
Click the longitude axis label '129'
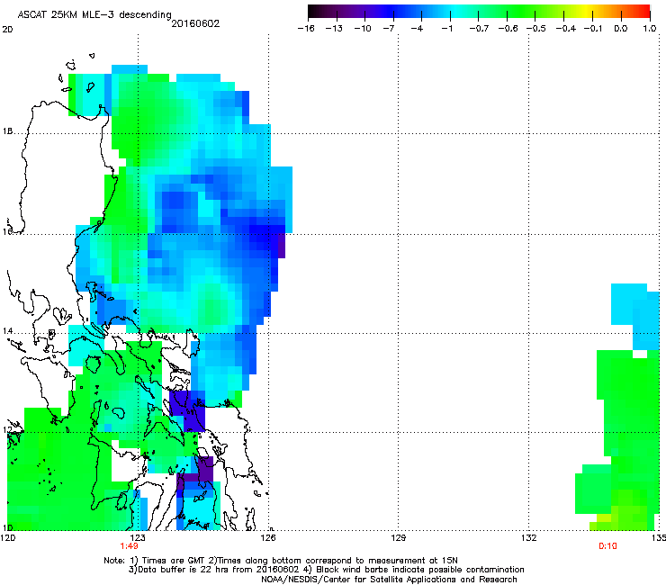coord(398,538)
